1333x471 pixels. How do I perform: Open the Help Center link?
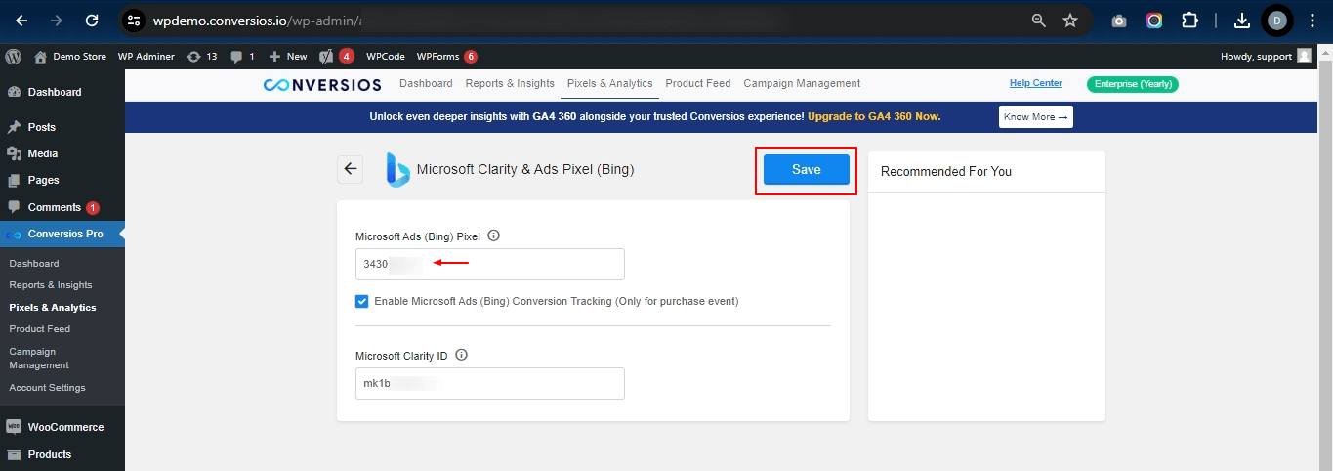[1036, 83]
